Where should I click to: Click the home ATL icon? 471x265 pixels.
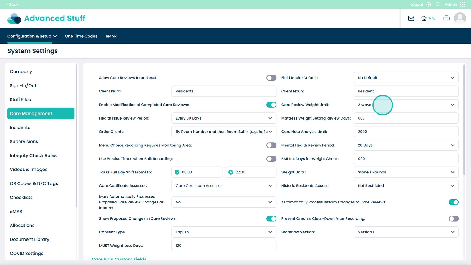tap(424, 18)
